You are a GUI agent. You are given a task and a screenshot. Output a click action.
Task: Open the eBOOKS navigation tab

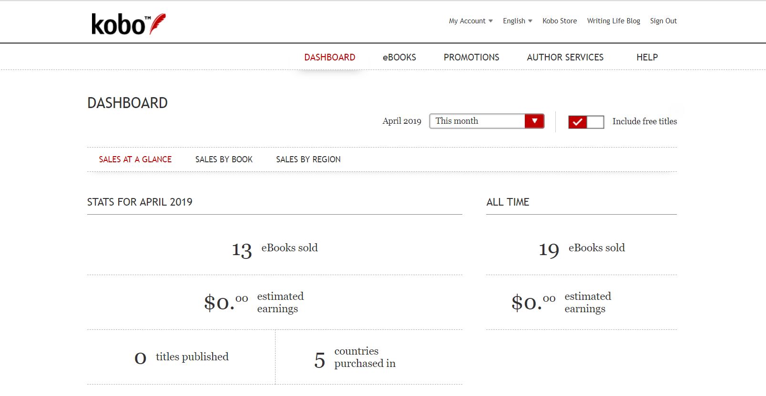[399, 57]
